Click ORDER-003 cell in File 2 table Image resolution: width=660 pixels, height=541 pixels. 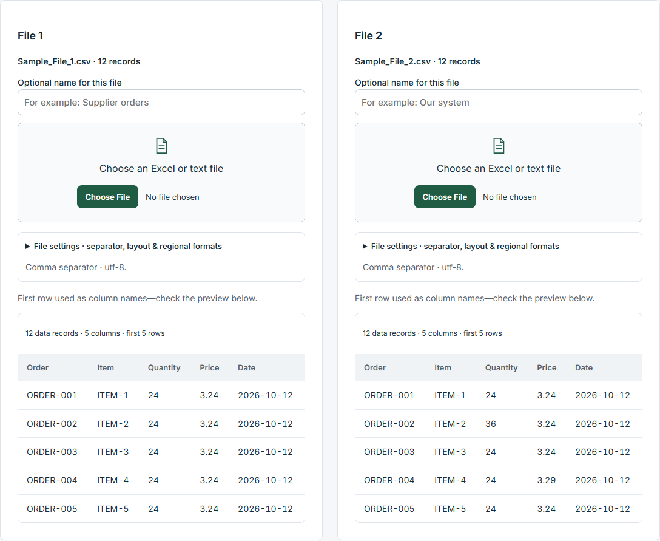389,452
